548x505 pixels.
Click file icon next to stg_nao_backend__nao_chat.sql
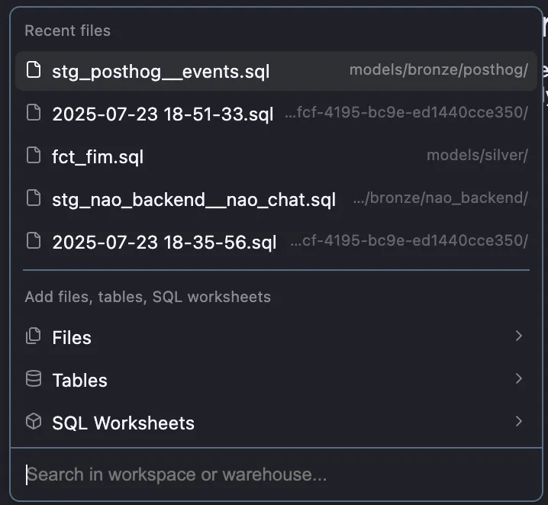pyautogui.click(x=33, y=199)
